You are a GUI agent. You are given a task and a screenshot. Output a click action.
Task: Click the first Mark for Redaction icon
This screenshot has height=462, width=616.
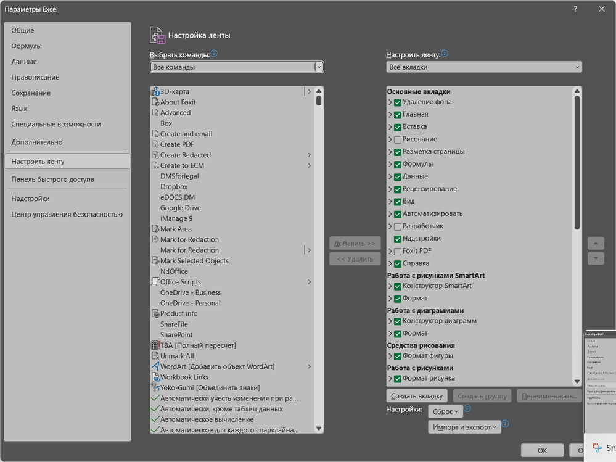(155, 240)
